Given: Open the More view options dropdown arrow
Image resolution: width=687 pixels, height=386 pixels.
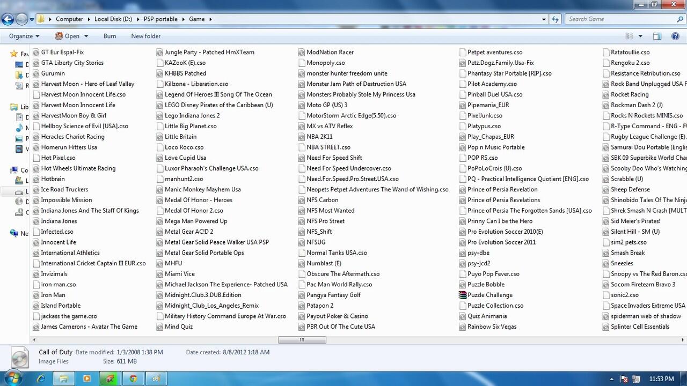Looking at the screenshot, I should (x=640, y=36).
